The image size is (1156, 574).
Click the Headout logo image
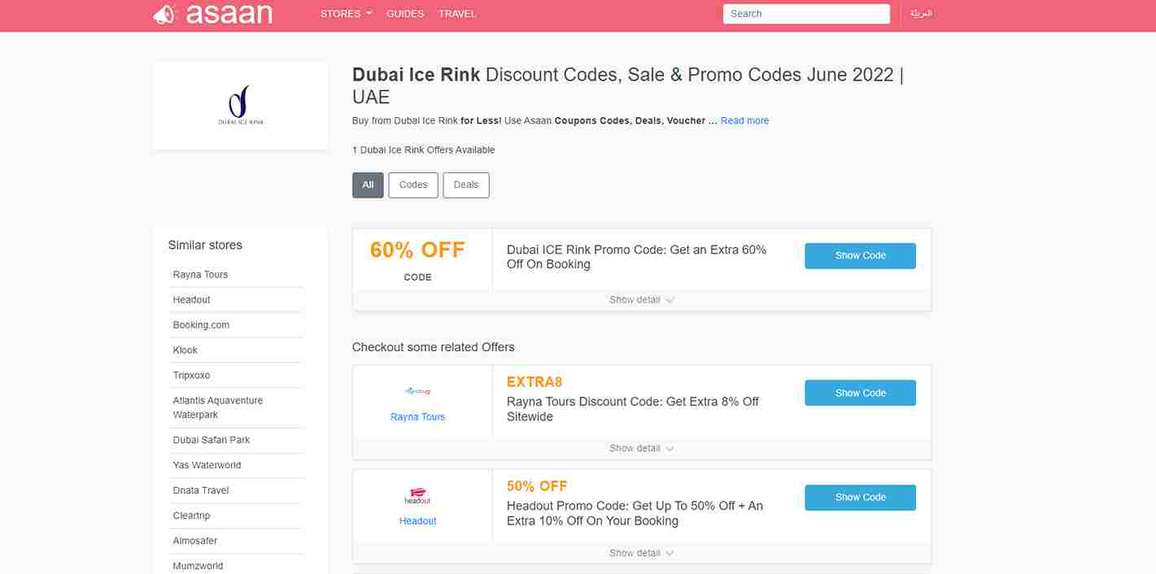pyautogui.click(x=417, y=496)
